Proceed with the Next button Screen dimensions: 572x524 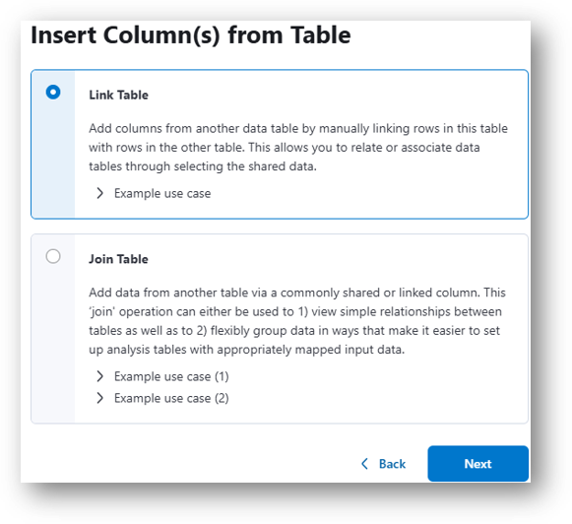point(477,464)
